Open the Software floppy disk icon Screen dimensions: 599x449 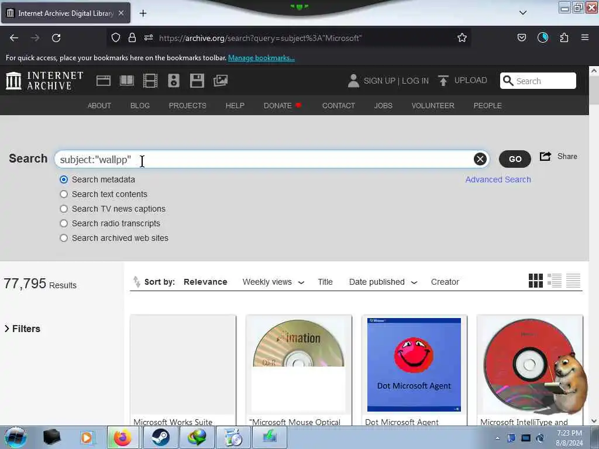click(x=197, y=81)
